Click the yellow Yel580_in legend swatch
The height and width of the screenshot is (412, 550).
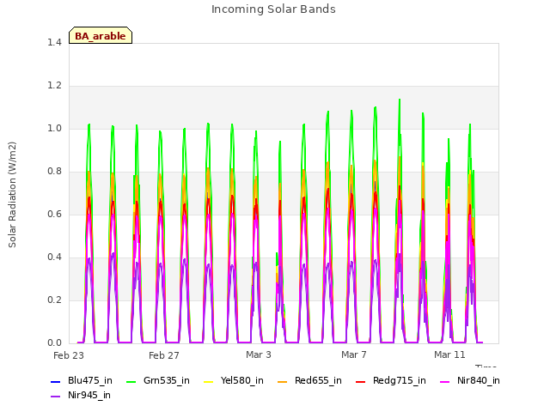click(x=208, y=381)
